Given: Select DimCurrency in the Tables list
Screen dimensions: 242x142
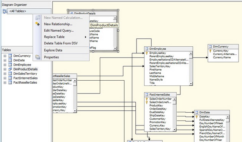Looking at the screenshot, I should click(22, 56).
